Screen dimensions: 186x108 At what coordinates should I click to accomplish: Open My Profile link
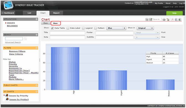point(159,3)
